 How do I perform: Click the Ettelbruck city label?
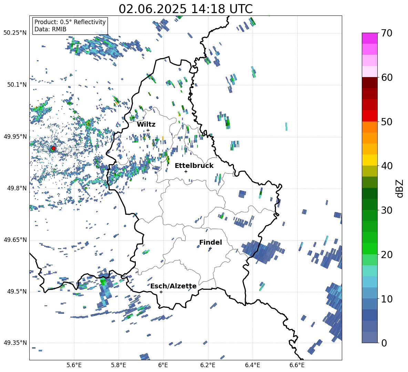coord(194,166)
